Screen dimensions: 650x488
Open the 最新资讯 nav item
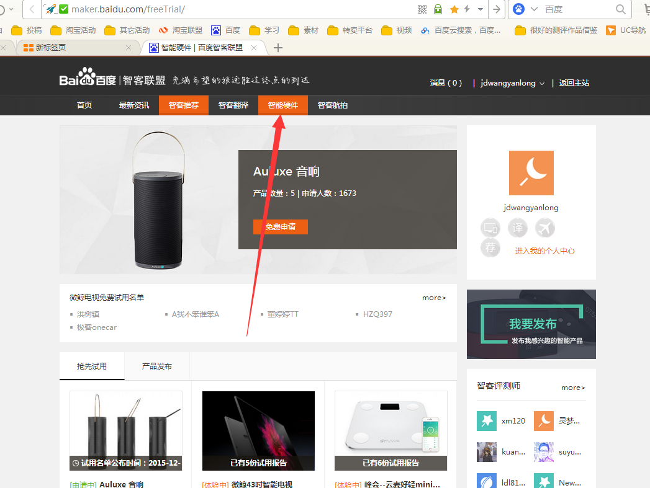(x=134, y=105)
